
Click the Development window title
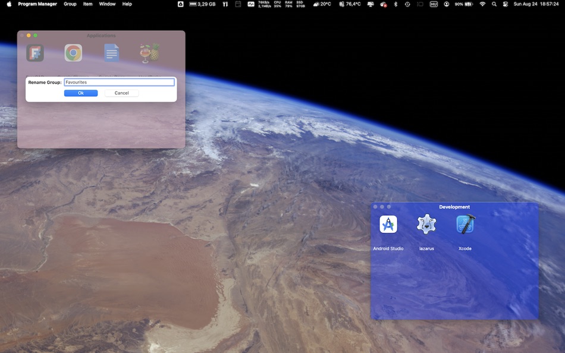[454, 207]
